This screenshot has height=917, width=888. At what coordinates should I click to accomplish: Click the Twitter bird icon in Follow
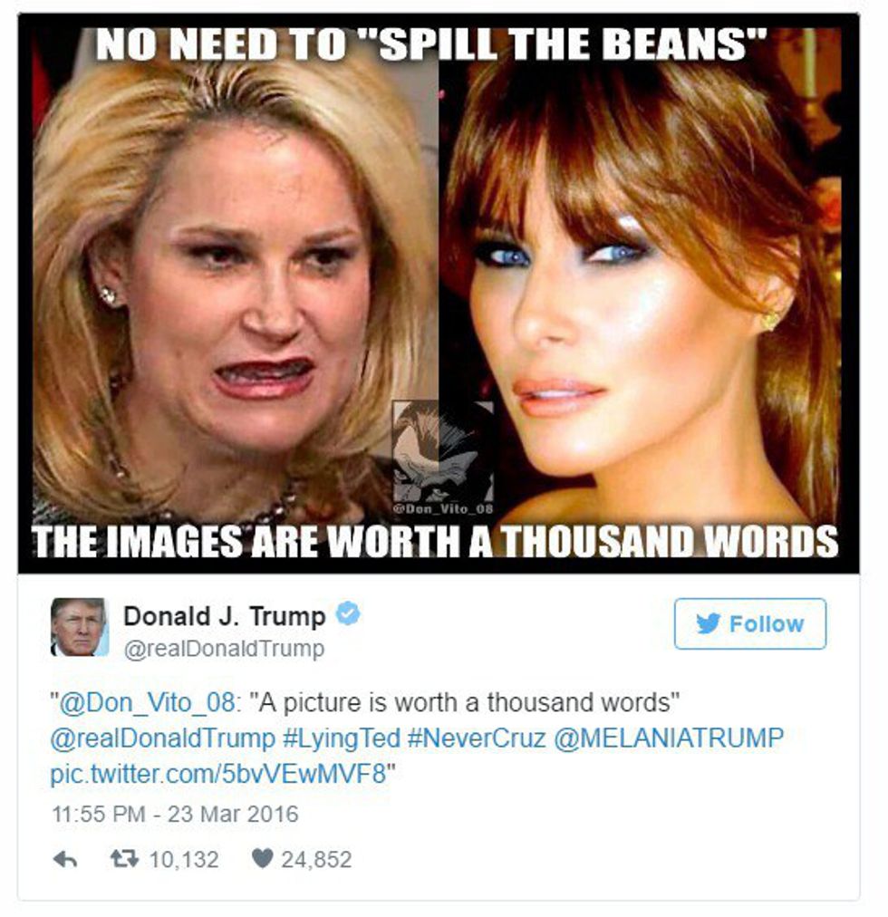[708, 623]
